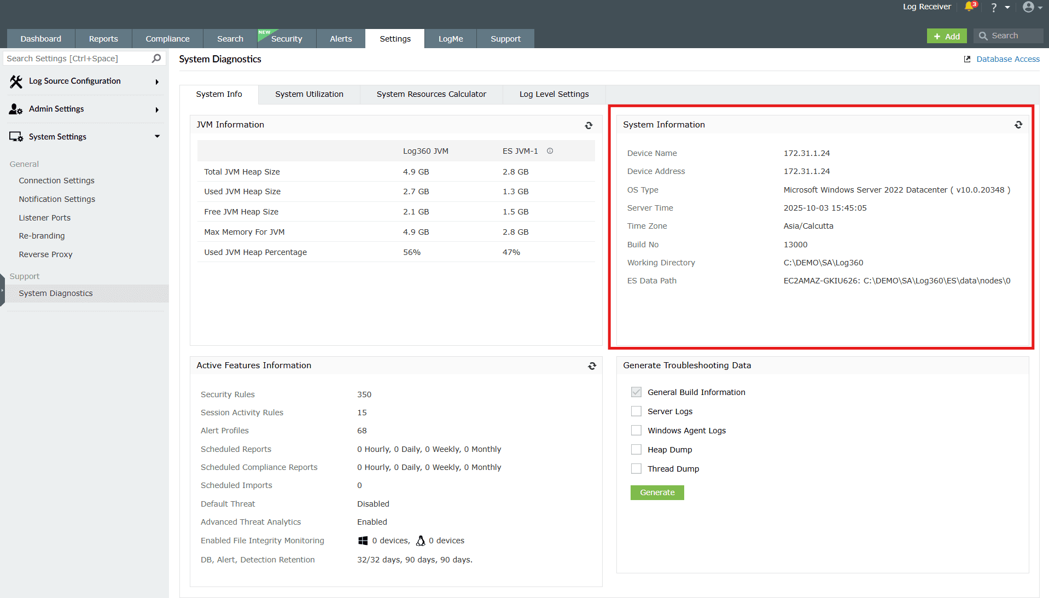Check the General Build Information checkbox
This screenshot has width=1049, height=598.
coord(636,392)
